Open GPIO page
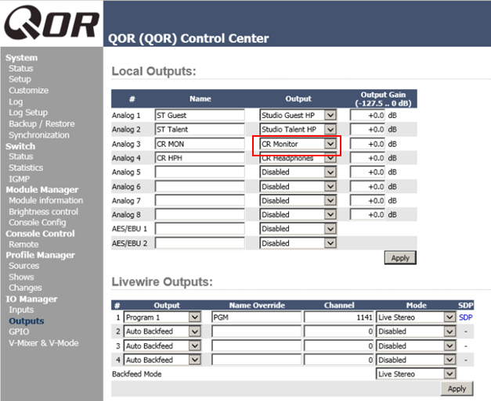Viewport: 491px width, 401px height. tap(19, 331)
